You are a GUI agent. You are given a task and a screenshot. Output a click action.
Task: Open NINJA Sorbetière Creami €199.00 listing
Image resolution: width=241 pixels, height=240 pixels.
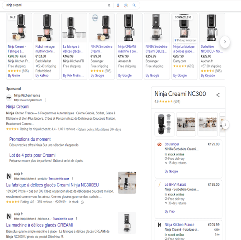pos(102,46)
